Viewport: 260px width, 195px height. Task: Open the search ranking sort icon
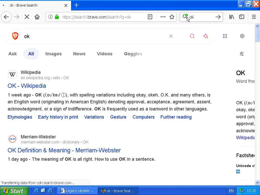(225, 36)
